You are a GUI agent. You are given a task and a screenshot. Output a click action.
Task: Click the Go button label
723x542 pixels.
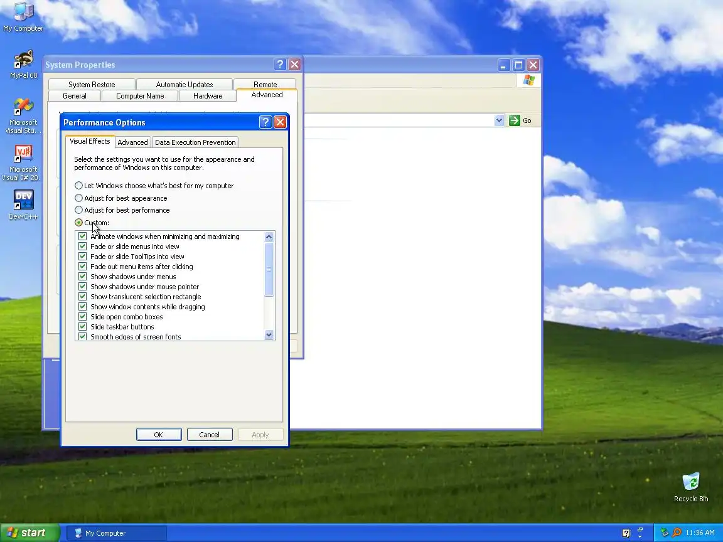coord(527,120)
